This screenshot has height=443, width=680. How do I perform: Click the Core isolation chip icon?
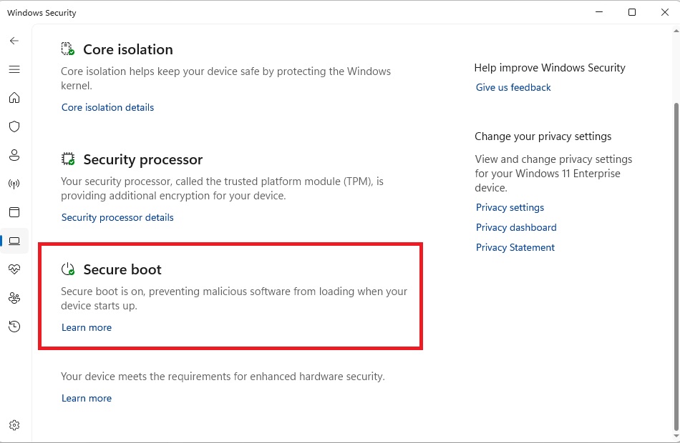pos(68,49)
